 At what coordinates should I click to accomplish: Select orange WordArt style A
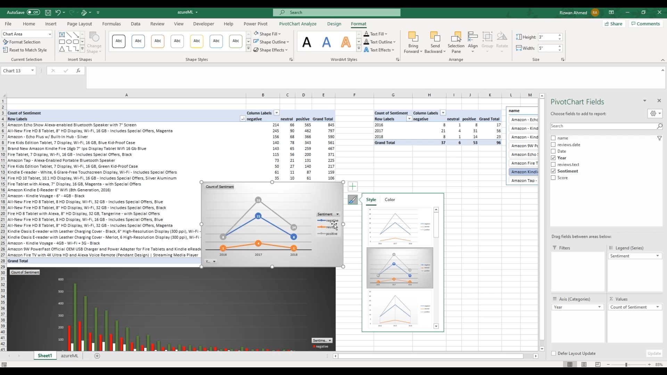[346, 42]
